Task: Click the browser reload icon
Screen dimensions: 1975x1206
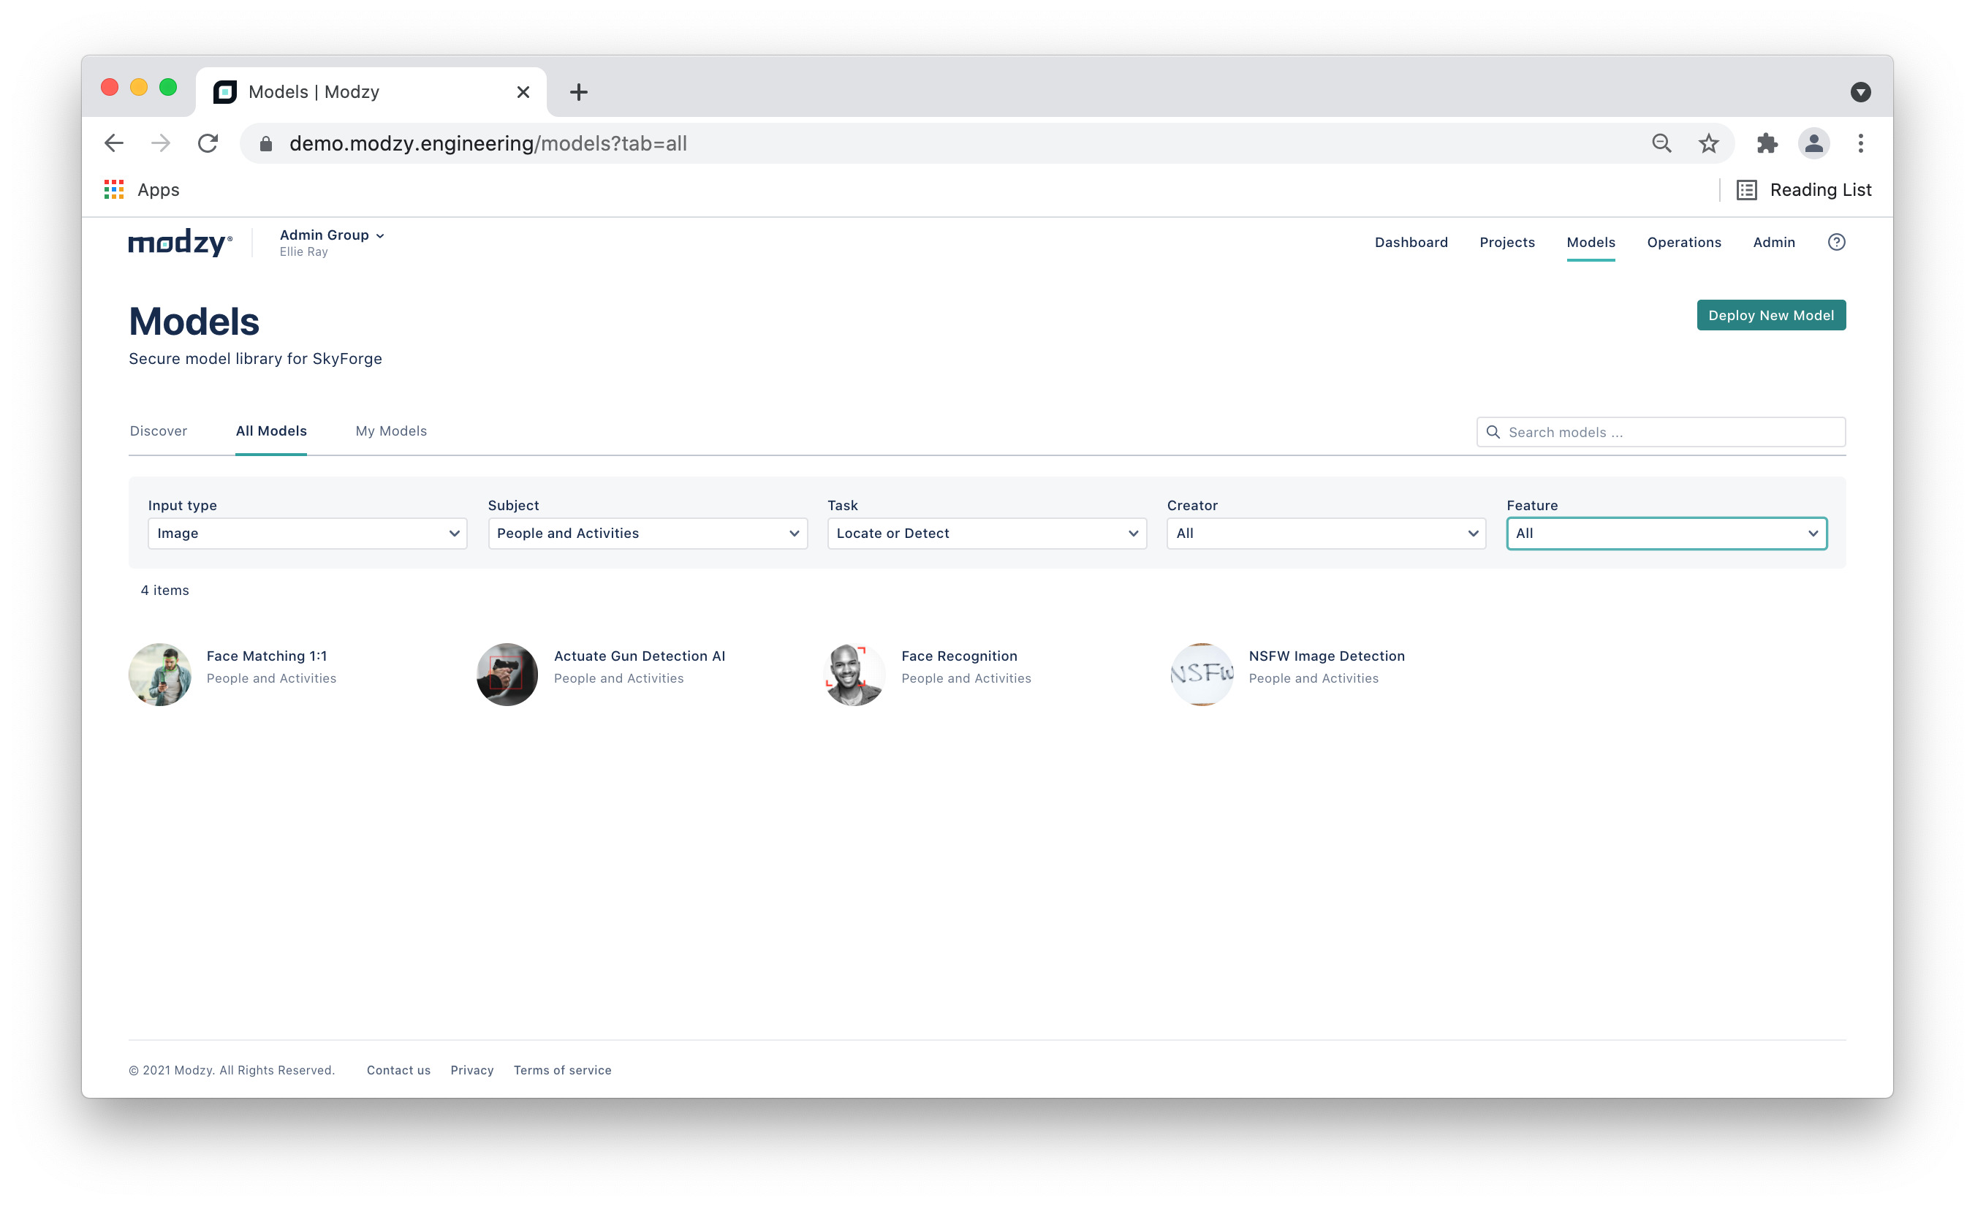Action: 208,143
